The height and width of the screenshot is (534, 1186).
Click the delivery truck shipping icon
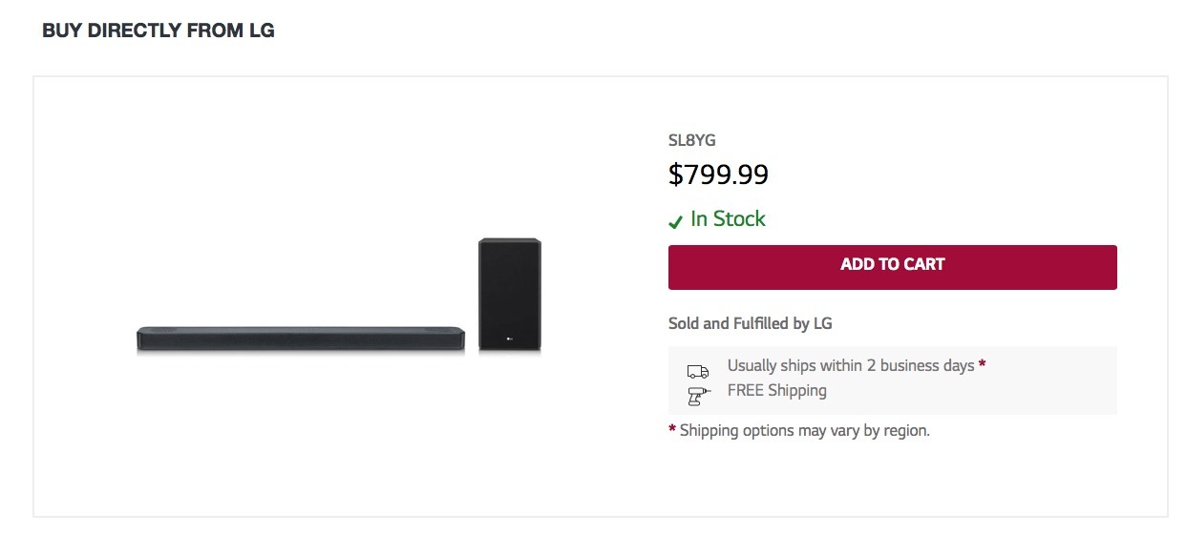[x=698, y=371]
